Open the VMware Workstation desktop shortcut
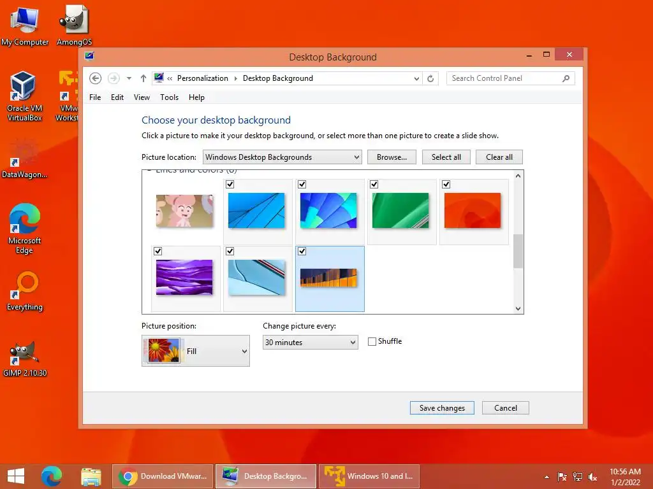This screenshot has height=489, width=653. [67, 96]
